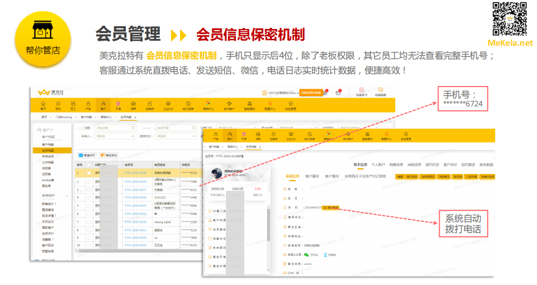537x285 pixels.
Task: Open 身体数据 tab in detail window
Action: 486,165
